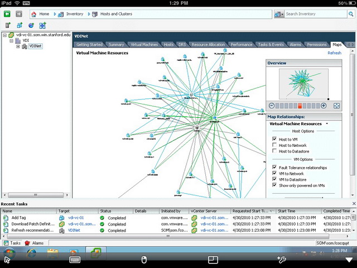Toggle the VM to Datastore checkbox
Image resolution: width=357 pixels, height=268 pixels.
[274, 179]
